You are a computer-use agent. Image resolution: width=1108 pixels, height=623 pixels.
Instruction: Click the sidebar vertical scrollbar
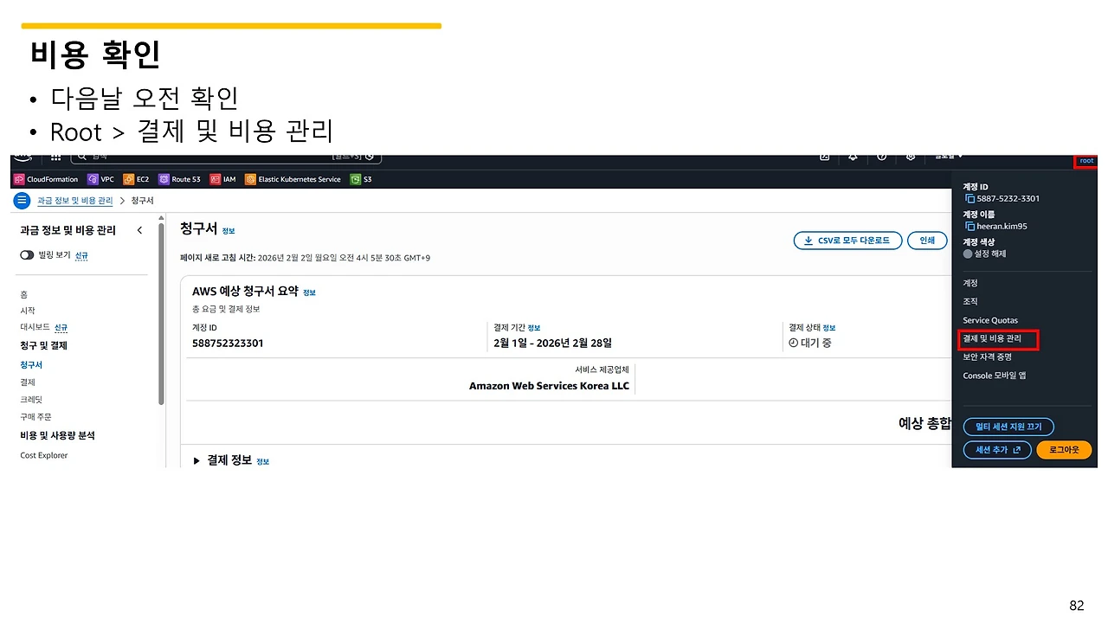click(161, 316)
